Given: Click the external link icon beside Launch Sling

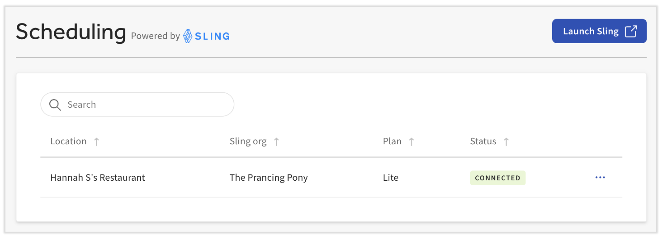Looking at the screenshot, I should click(x=631, y=31).
